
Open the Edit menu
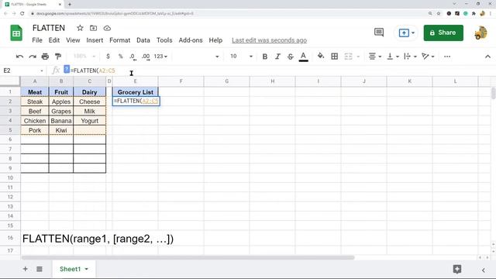point(54,40)
